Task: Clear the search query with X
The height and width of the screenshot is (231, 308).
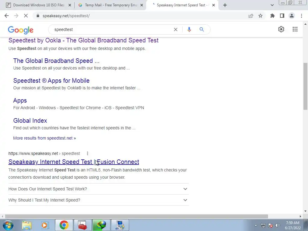Action: click(x=176, y=29)
